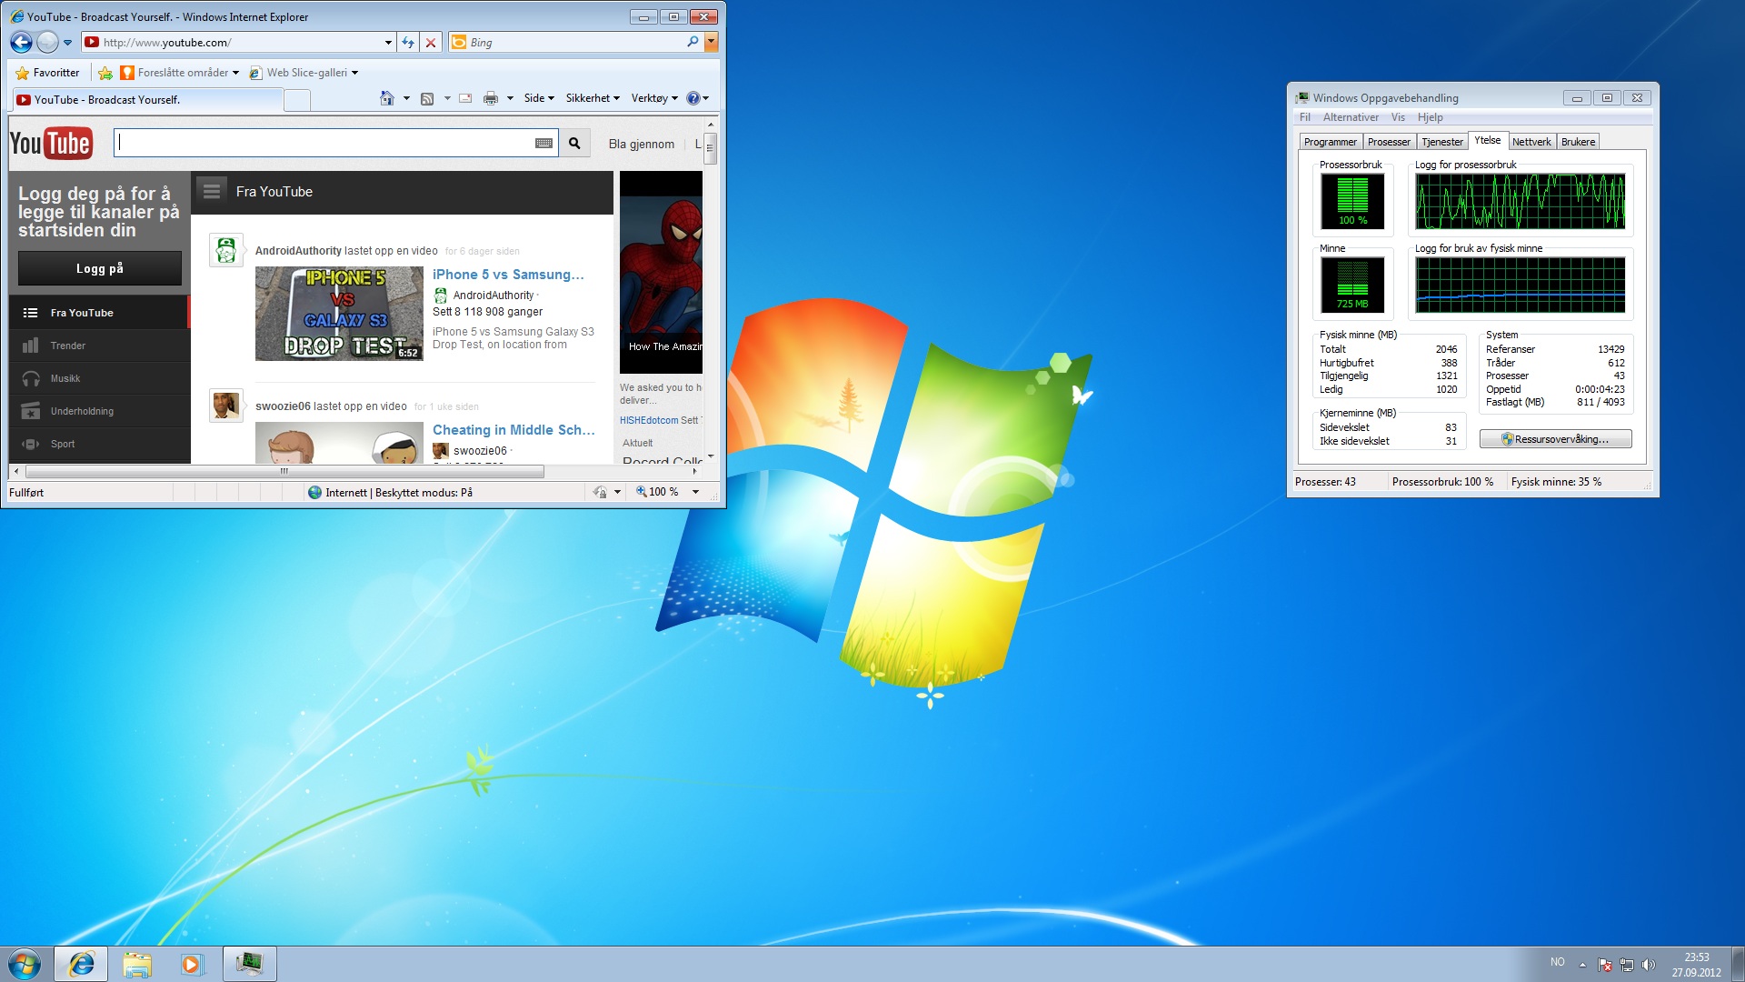The width and height of the screenshot is (1745, 982).
Task: Click the Print icon in IE command bar
Action: coord(491,98)
